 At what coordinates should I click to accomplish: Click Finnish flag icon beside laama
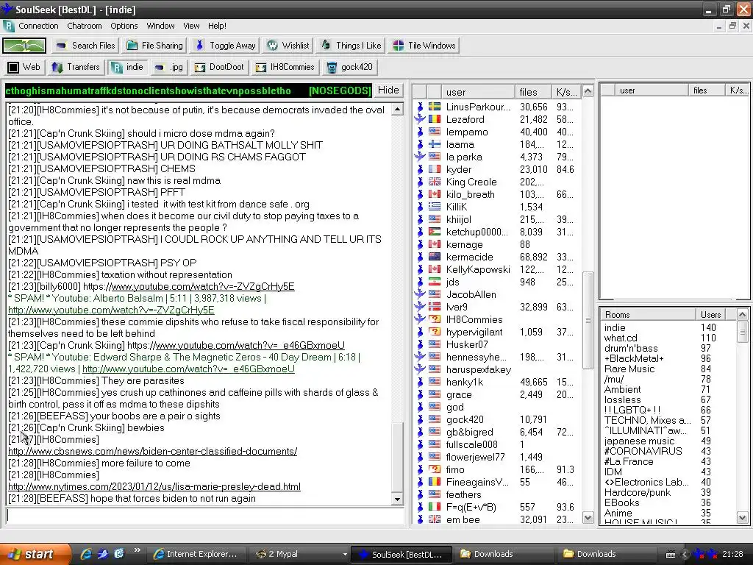pos(435,144)
